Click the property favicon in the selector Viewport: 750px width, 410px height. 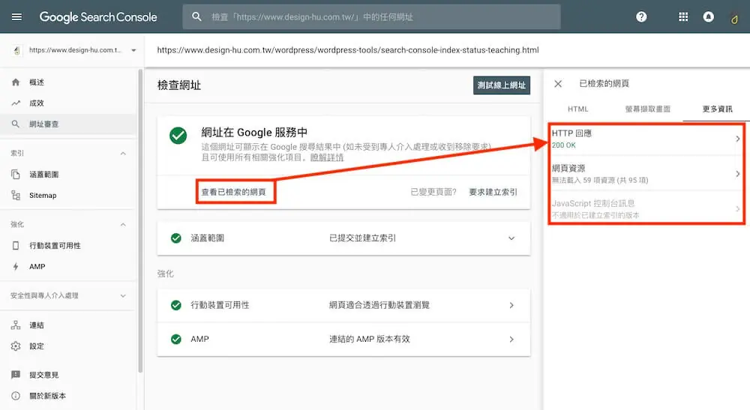(x=16, y=50)
